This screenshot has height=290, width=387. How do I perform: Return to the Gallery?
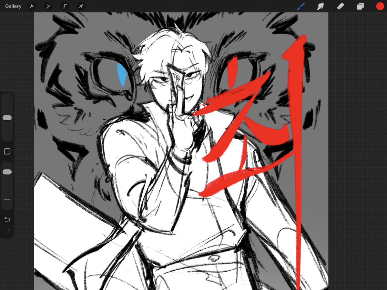[x=13, y=6]
